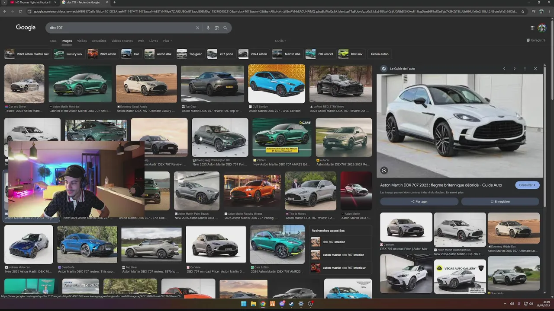Open the Holman Motorcars blue DBX thumbnail

click(29, 245)
